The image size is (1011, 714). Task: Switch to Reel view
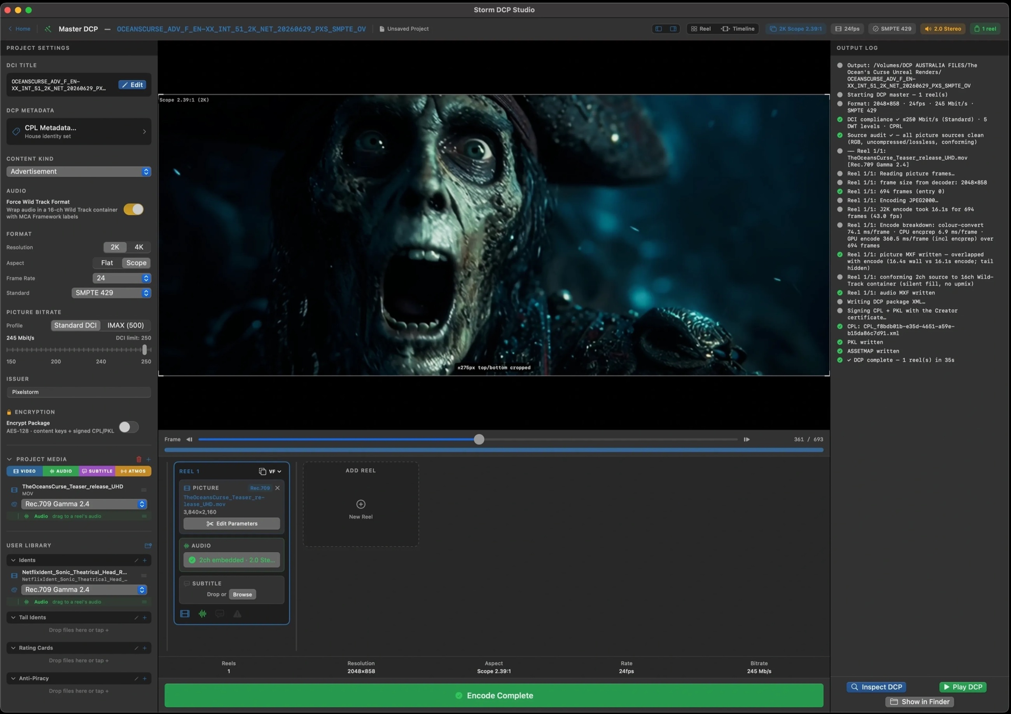pos(701,29)
